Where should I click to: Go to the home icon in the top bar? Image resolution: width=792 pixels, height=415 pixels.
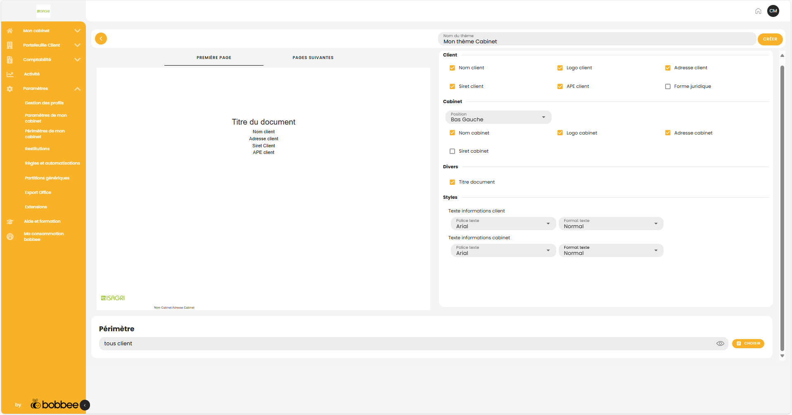(x=758, y=11)
